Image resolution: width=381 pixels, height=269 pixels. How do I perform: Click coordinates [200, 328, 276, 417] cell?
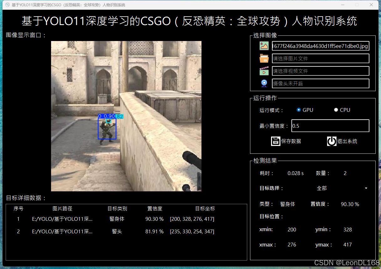point(192,219)
